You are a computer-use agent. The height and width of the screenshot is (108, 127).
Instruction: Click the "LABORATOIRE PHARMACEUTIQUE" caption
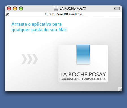click(x=83, y=79)
